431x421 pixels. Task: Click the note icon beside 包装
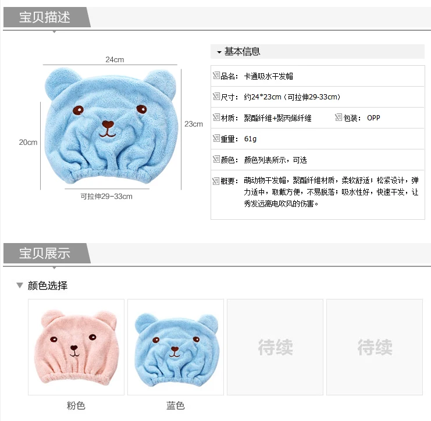[x=339, y=117]
